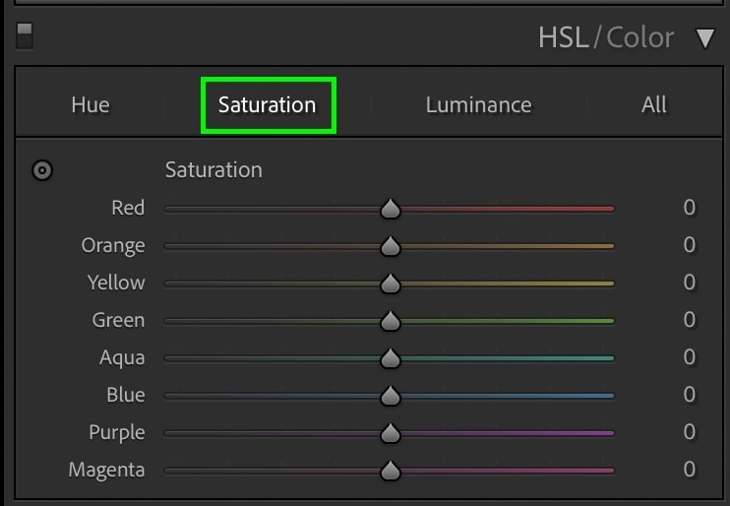This screenshot has width=730, height=506.
Task: Click the Magenta saturation value field
Action: tap(690, 470)
